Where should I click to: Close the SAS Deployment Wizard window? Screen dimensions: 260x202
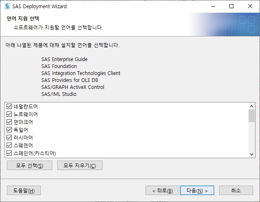tap(250, 6)
